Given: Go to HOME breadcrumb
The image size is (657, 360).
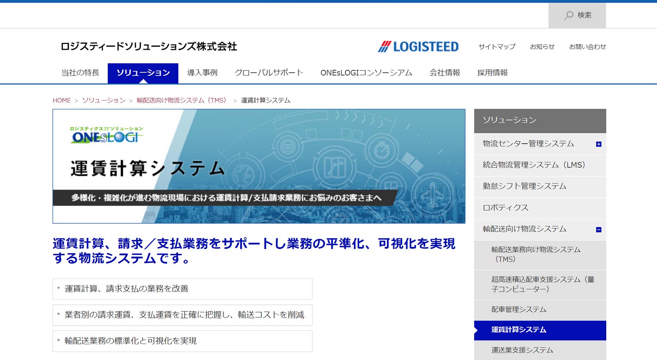Looking at the screenshot, I should tap(62, 100).
